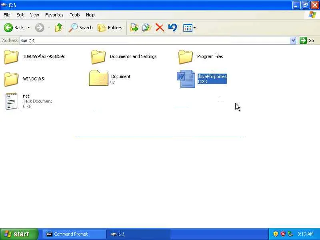This screenshot has width=320, height=240.
Task: Go up one folder level
Action: pyautogui.click(x=59, y=28)
